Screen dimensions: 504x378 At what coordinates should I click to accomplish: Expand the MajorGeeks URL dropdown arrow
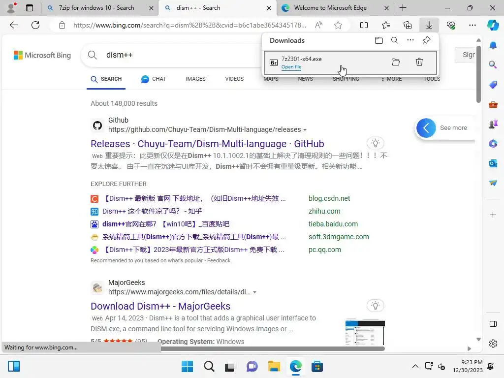click(254, 292)
